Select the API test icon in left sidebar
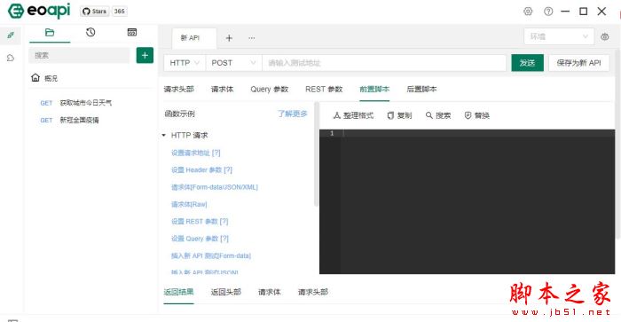The width and height of the screenshot is (621, 322). pyautogui.click(x=11, y=35)
